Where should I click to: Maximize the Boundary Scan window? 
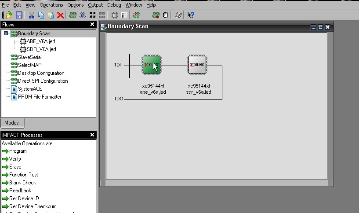[320, 27]
